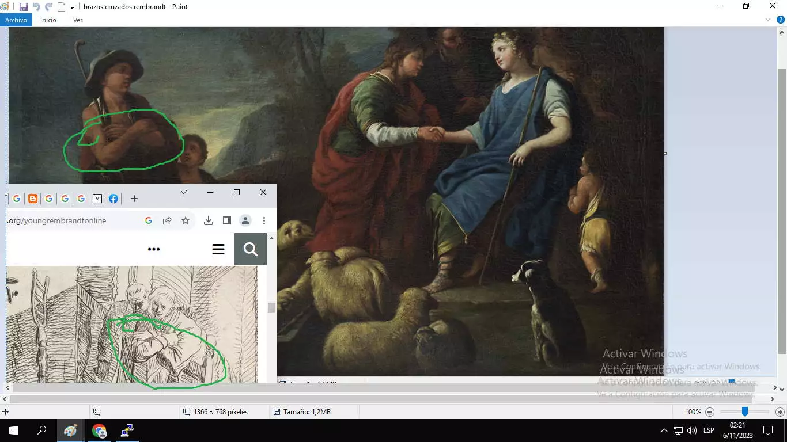Open the Archivo menu

[16, 20]
